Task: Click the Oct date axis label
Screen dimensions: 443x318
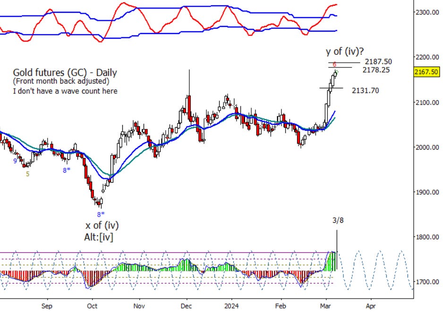Action: click(x=92, y=306)
